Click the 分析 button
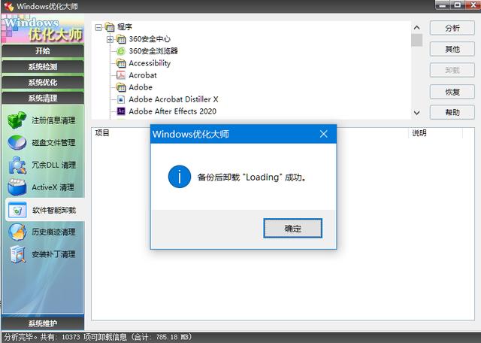The width and height of the screenshot is (481, 343). pyautogui.click(x=452, y=29)
